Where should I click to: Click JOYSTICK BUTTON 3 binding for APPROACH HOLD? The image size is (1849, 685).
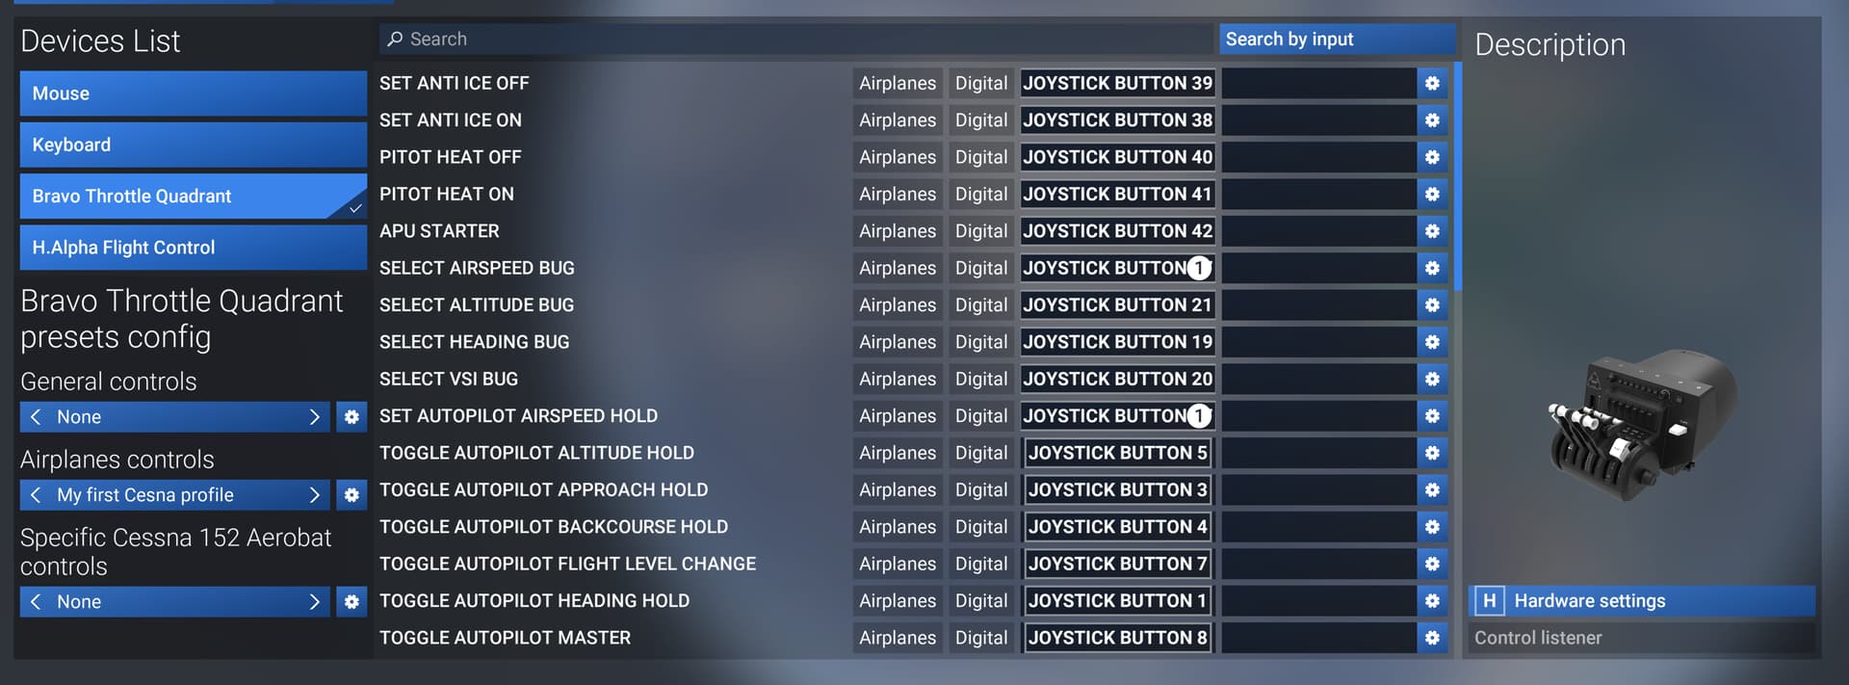(x=1118, y=489)
